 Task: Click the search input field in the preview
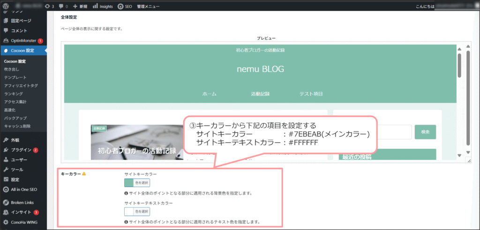(x=394, y=132)
